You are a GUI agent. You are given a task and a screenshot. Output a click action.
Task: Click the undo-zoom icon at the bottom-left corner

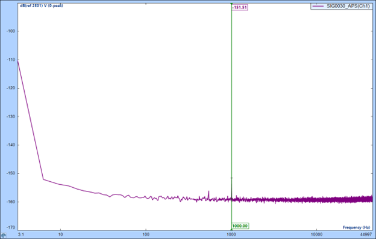[4, 235]
